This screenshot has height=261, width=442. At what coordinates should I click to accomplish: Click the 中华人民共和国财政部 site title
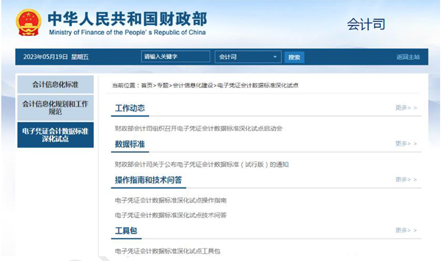point(127,19)
